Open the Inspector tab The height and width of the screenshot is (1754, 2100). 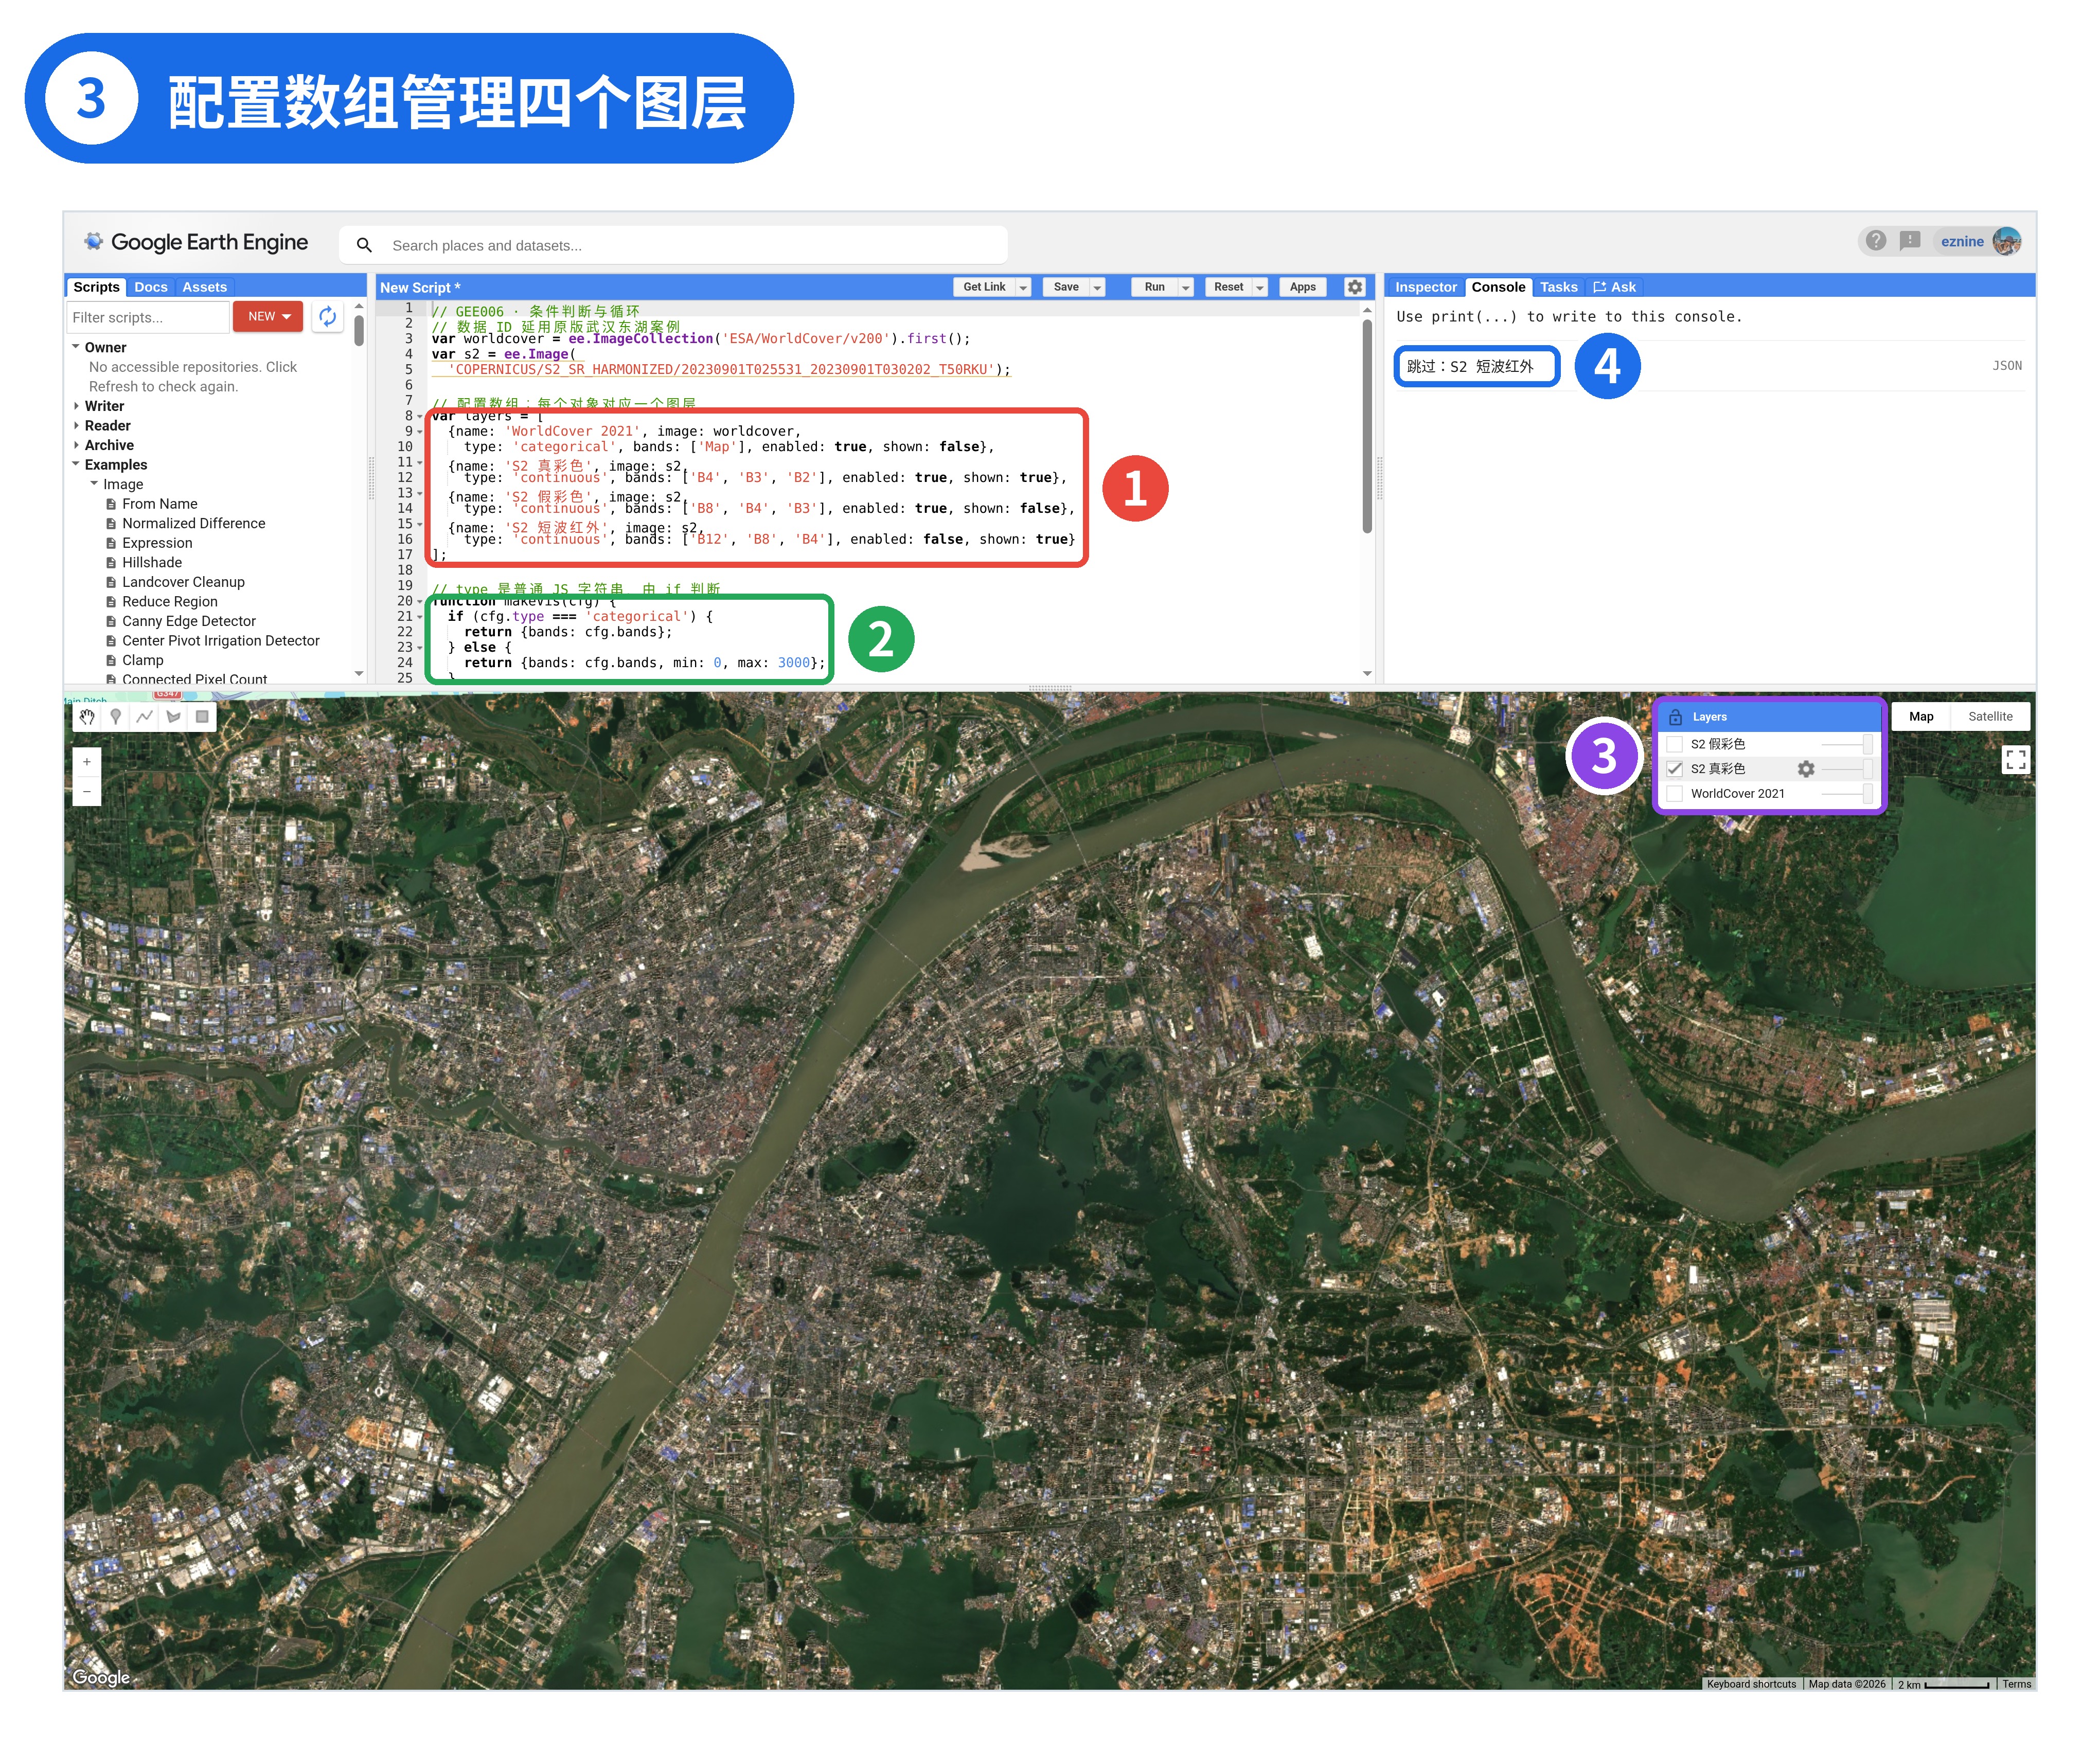[x=1425, y=287]
